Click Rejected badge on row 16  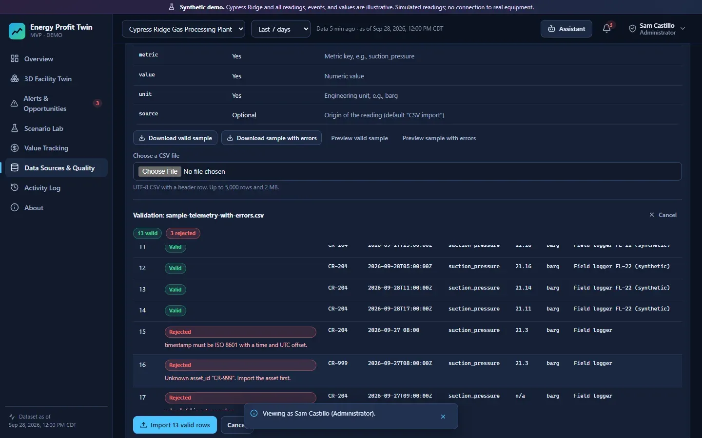240,365
